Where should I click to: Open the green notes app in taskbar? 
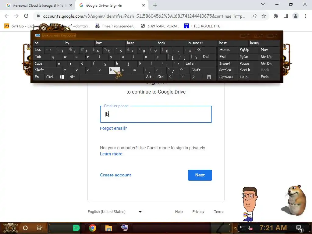[76, 228]
